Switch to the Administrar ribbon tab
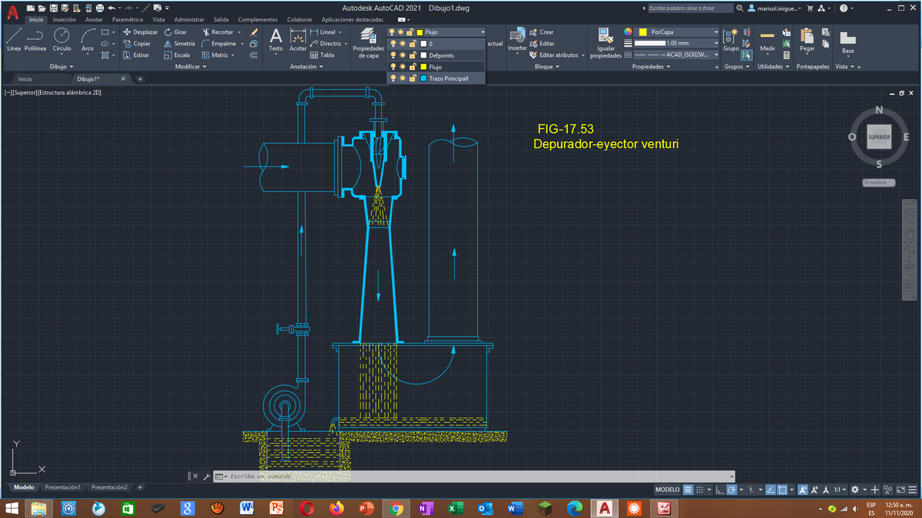922x518 pixels. [x=189, y=19]
